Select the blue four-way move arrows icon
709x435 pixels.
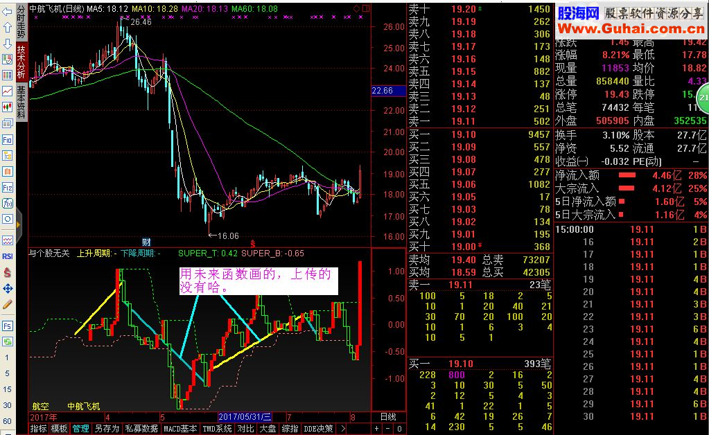pos(7,288)
